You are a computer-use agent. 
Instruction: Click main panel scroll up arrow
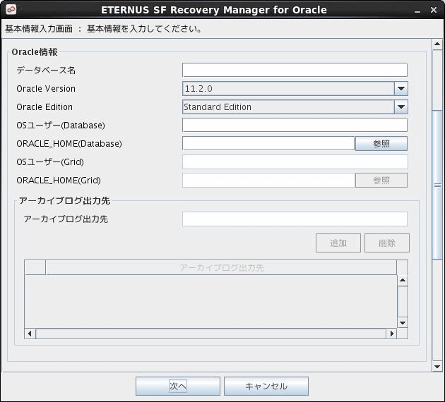pyautogui.click(x=437, y=44)
